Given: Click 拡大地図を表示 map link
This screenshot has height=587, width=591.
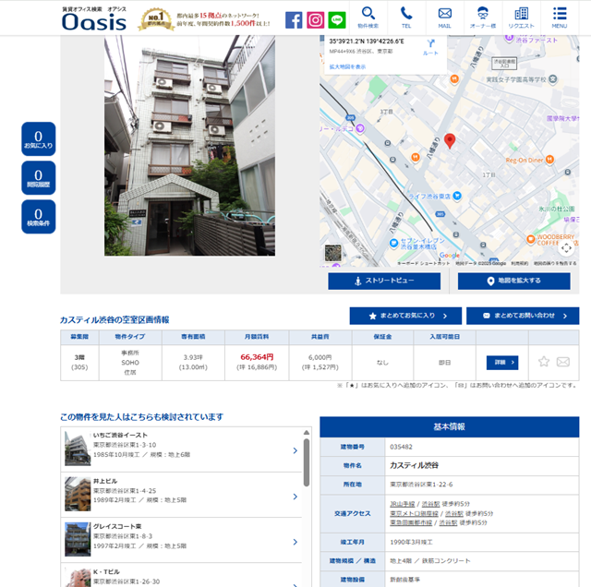Looking at the screenshot, I should coord(347,66).
